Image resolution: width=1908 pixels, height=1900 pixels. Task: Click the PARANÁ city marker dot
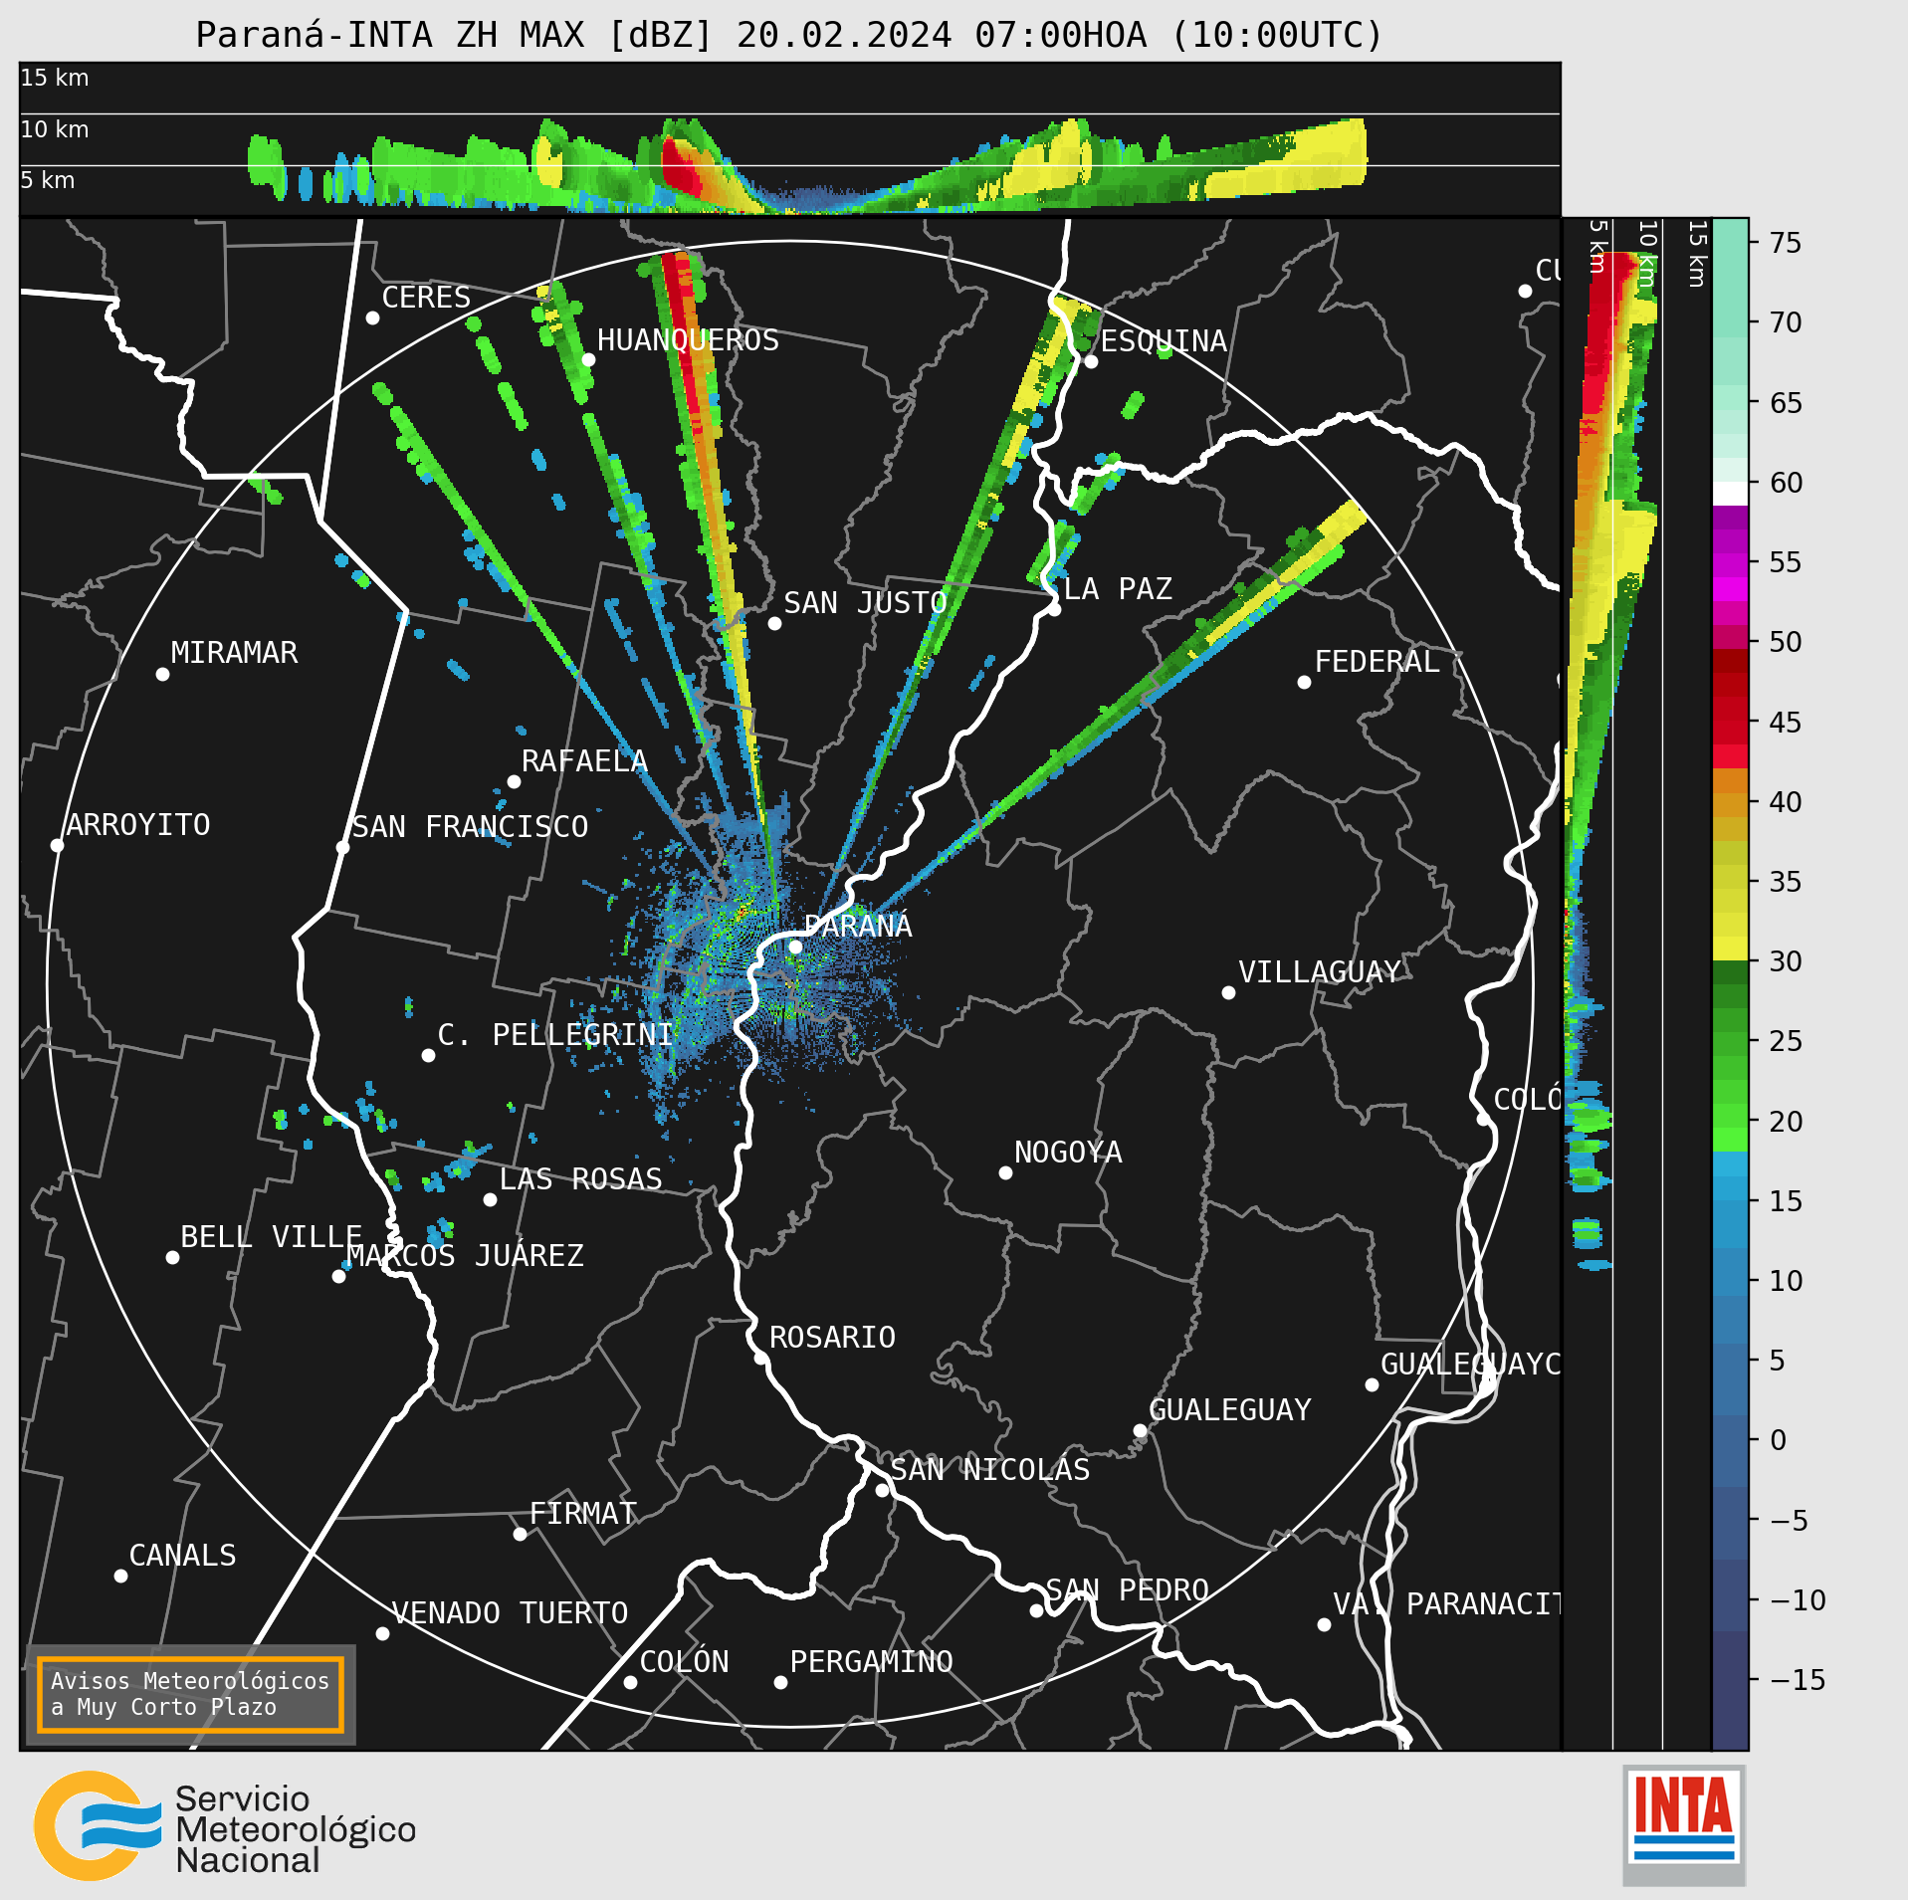click(795, 947)
